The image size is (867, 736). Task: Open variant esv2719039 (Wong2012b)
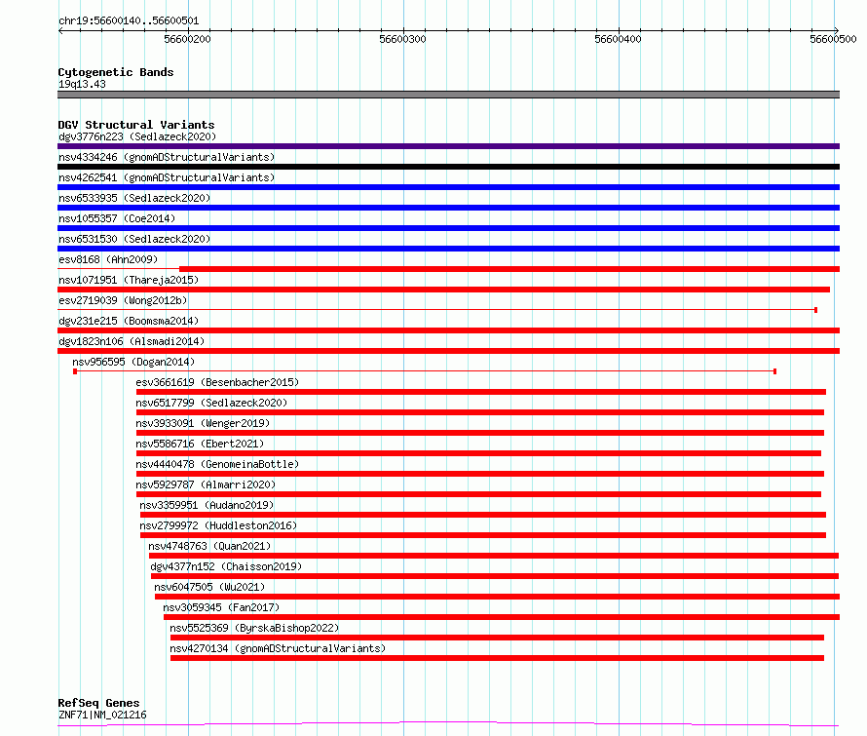pyautogui.click(x=123, y=300)
